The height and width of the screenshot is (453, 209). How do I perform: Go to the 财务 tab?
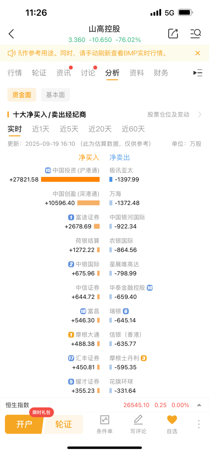click(161, 73)
